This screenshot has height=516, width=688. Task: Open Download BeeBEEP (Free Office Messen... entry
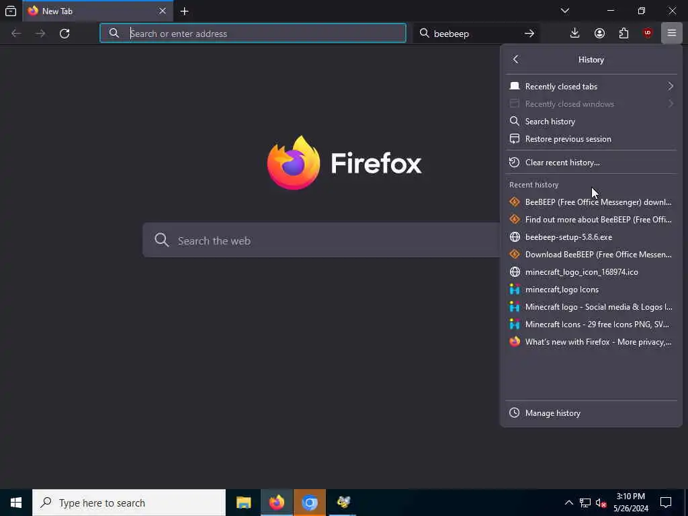(591, 255)
